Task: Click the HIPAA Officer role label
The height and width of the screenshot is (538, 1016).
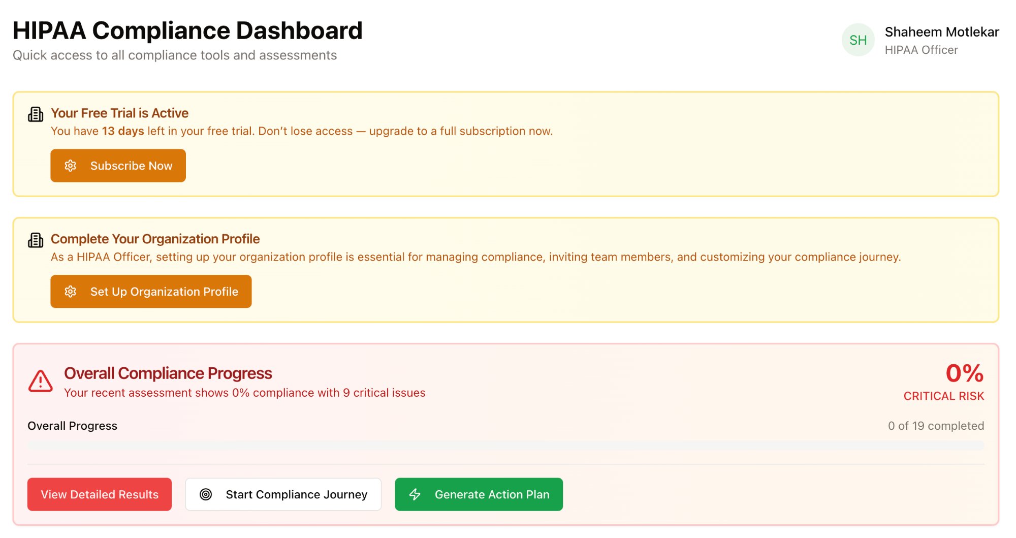Action: pos(922,49)
